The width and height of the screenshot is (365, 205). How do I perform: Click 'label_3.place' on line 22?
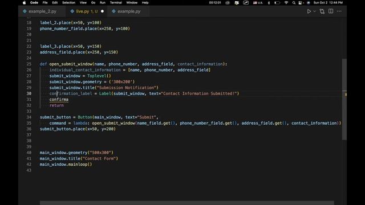(55, 46)
